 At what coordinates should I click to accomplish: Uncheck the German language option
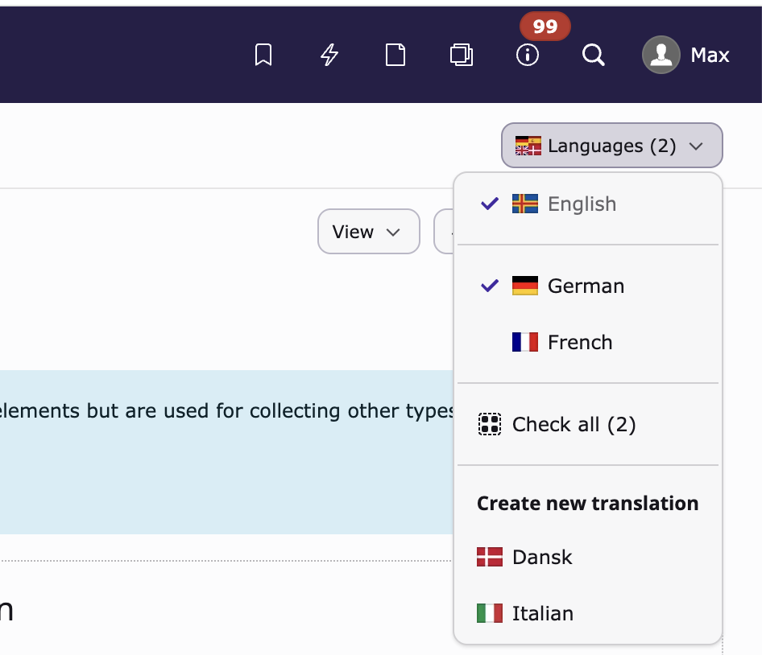pos(586,286)
